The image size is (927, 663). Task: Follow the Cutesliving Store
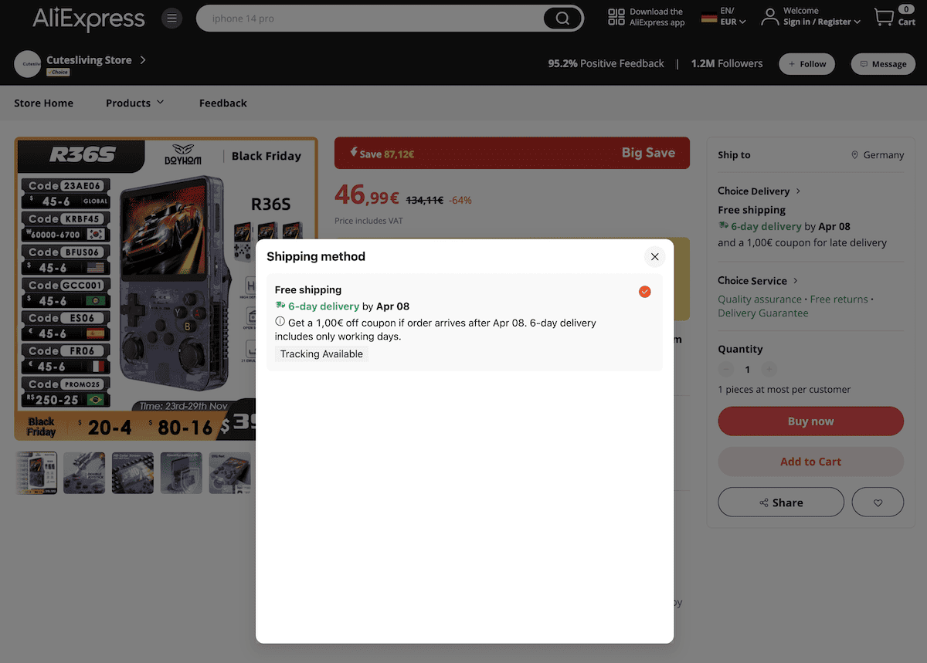point(806,64)
